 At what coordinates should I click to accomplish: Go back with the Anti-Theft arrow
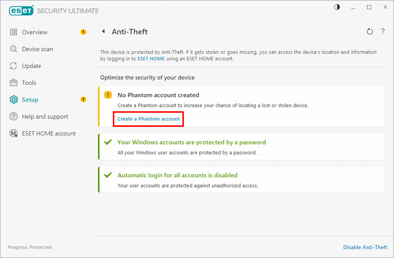click(103, 32)
